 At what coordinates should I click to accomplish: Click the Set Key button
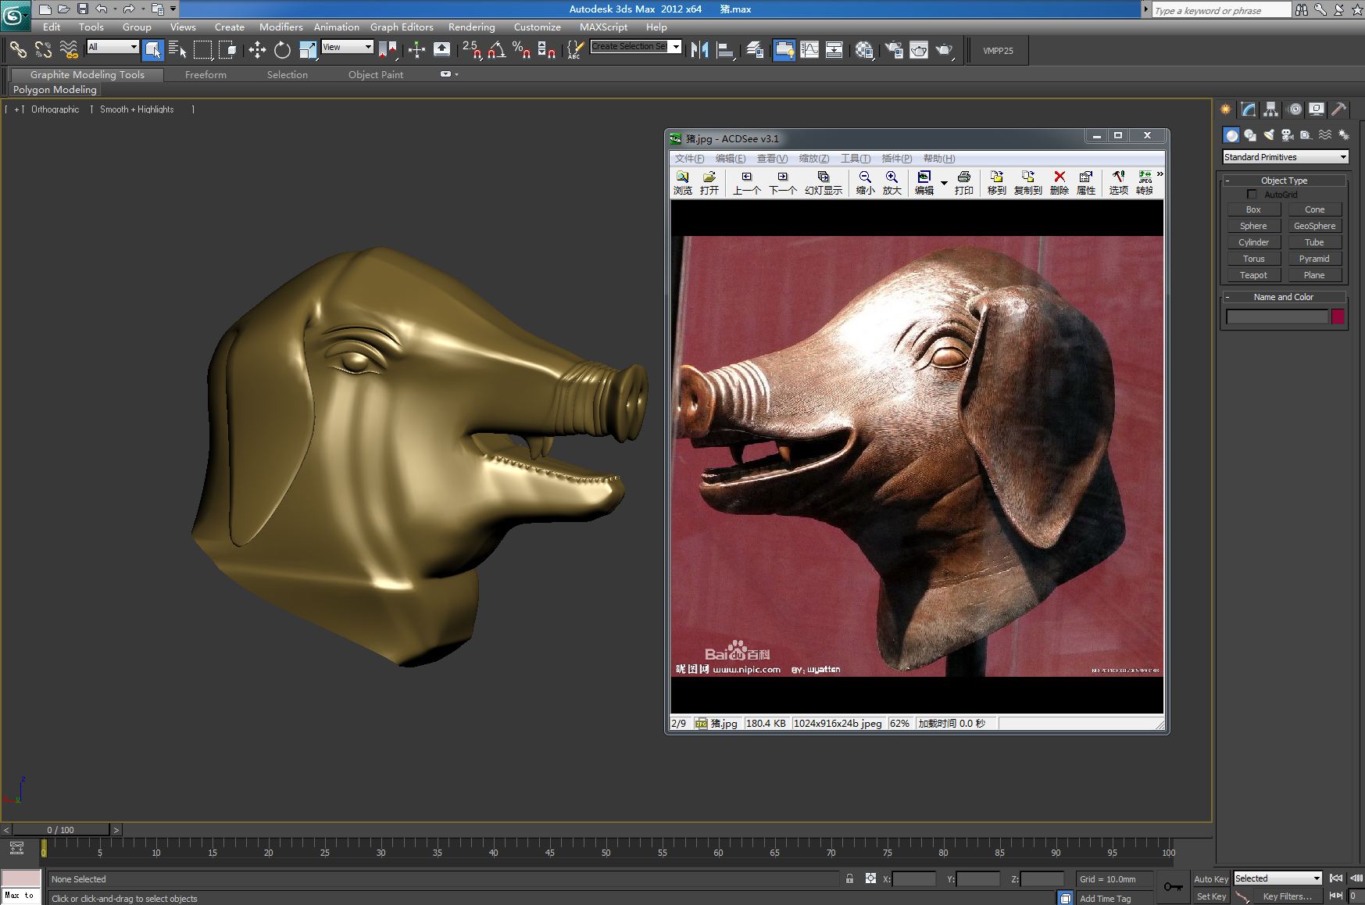pyautogui.click(x=1211, y=896)
